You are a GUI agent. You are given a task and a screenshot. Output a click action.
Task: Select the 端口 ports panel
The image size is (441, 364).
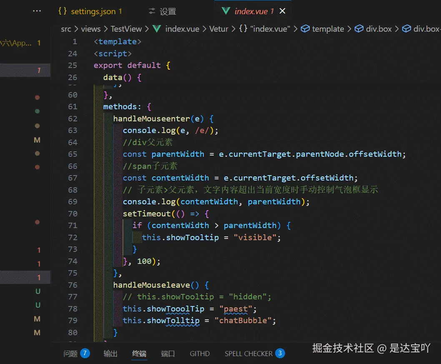tap(168, 353)
